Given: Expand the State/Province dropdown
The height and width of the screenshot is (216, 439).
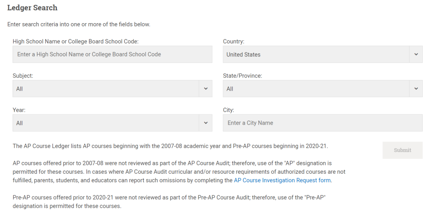Looking at the screenshot, I should 322,89.
